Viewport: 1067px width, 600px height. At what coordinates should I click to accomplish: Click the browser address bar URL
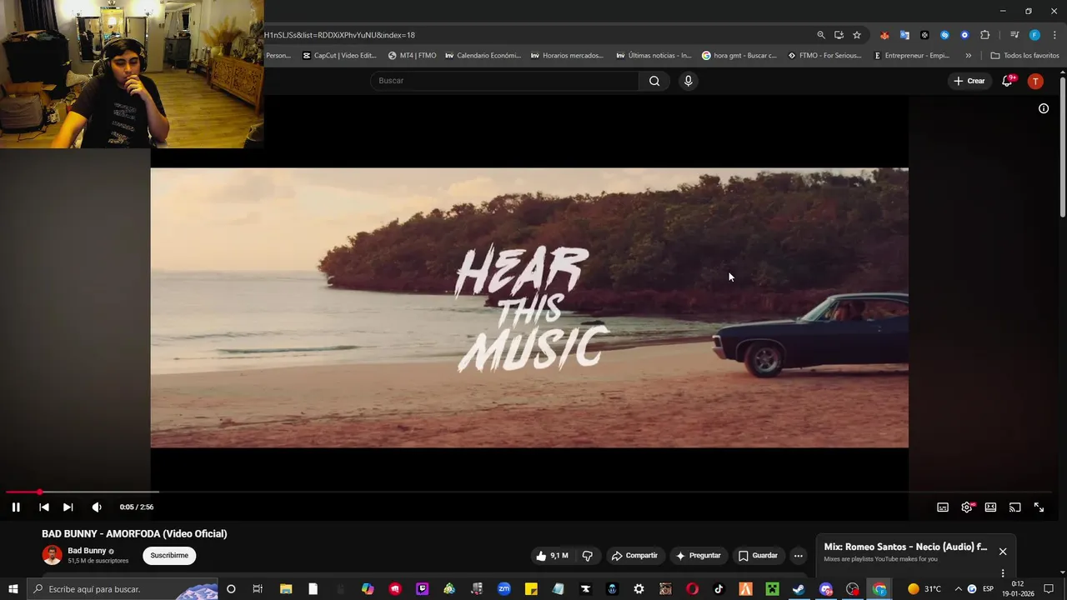point(339,35)
